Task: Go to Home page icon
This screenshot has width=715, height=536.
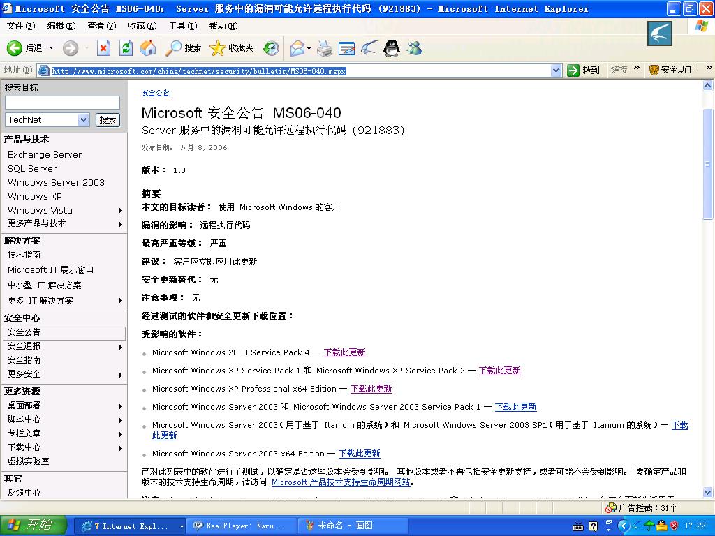Action: click(x=148, y=48)
